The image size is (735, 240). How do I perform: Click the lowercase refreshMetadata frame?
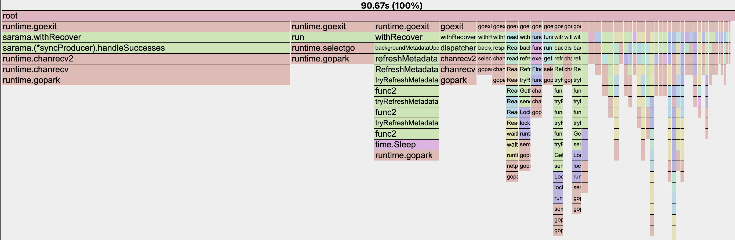pos(406,59)
